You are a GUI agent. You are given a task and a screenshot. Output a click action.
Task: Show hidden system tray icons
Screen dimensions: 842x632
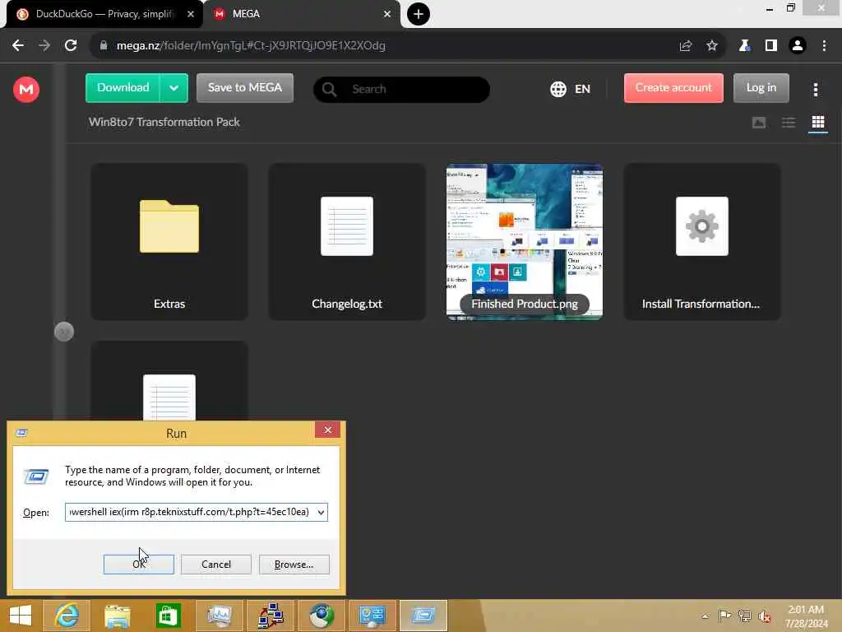click(705, 616)
